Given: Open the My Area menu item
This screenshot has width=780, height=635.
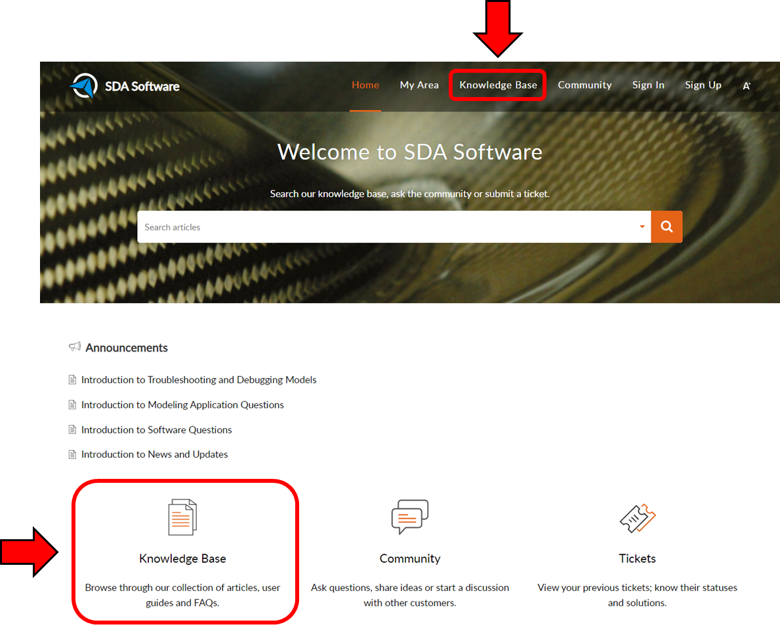Looking at the screenshot, I should [419, 85].
